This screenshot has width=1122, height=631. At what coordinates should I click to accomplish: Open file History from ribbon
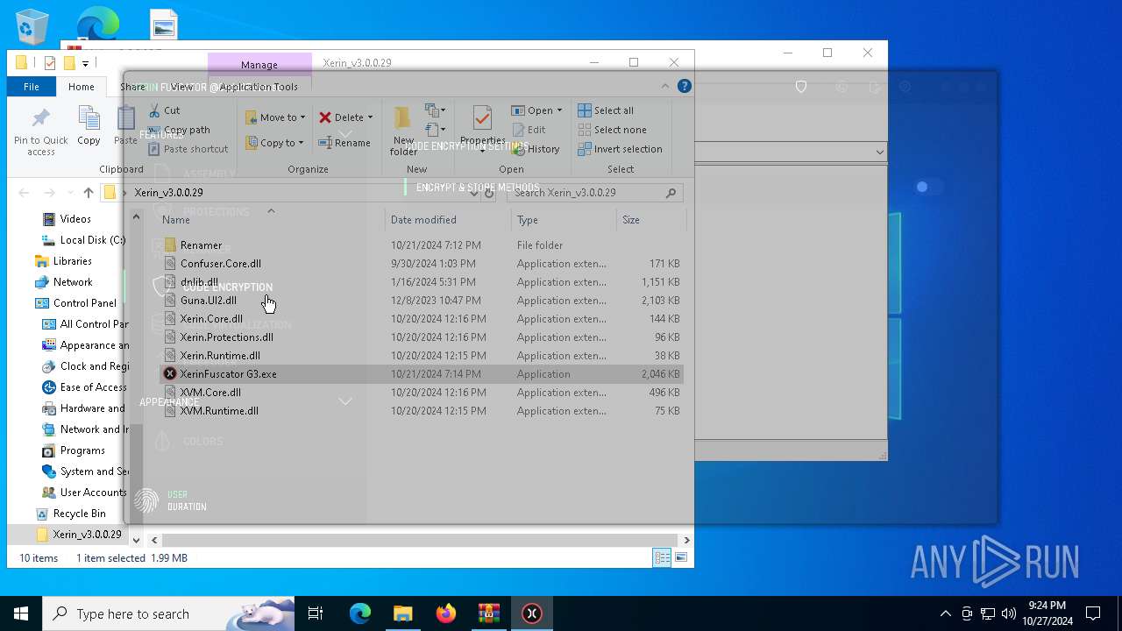536,149
